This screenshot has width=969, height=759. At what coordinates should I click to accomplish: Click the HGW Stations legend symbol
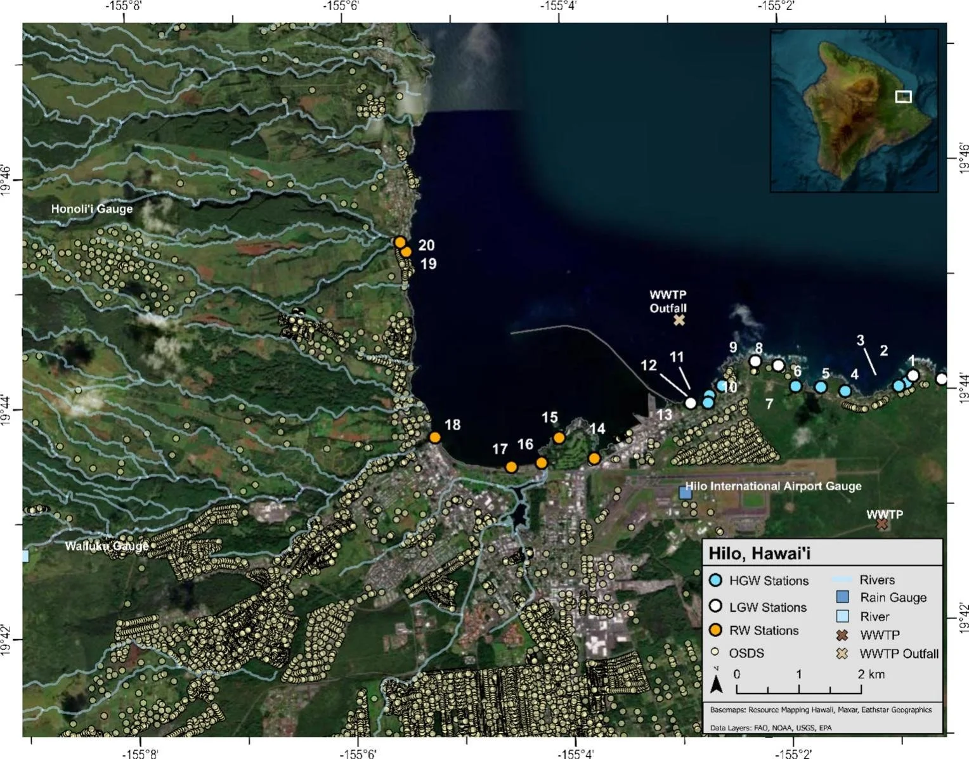[715, 580]
